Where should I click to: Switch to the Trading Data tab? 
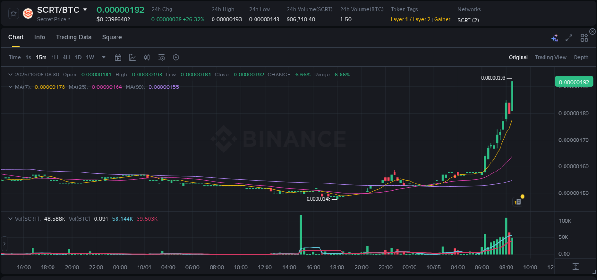pos(74,37)
